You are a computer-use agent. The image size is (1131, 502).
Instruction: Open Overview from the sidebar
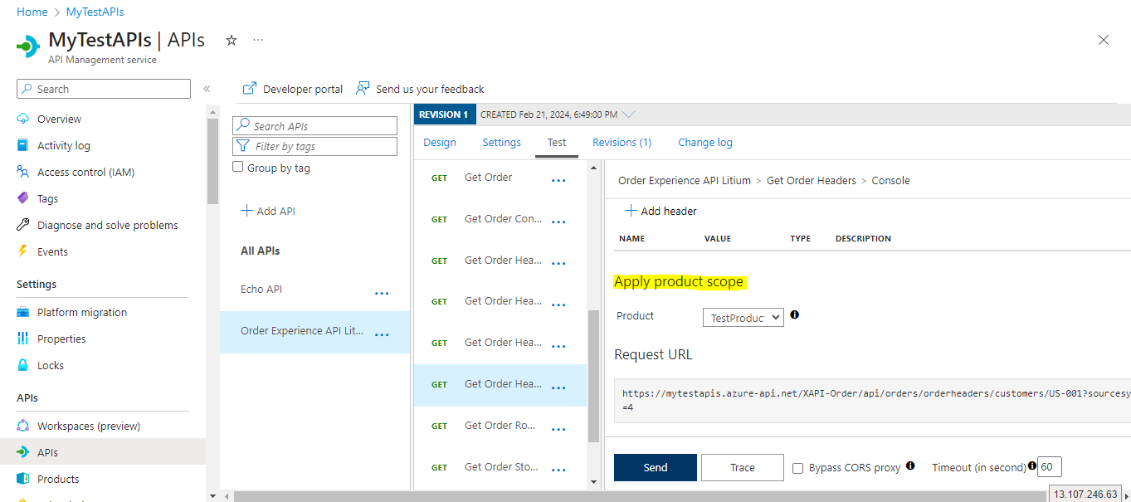click(59, 119)
